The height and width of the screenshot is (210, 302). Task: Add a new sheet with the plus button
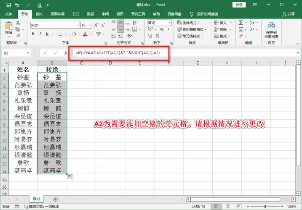tap(55, 199)
